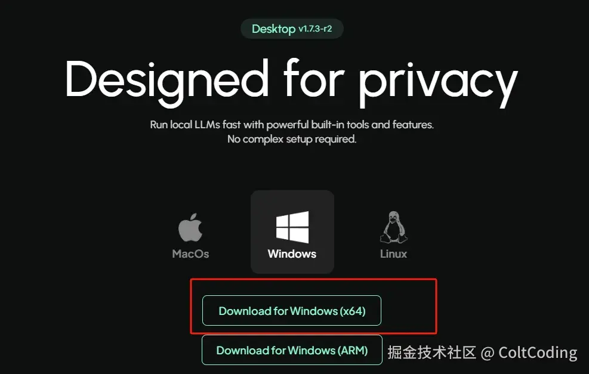Click No complex setup required text
Viewport: 589px width, 374px height.
292,140
